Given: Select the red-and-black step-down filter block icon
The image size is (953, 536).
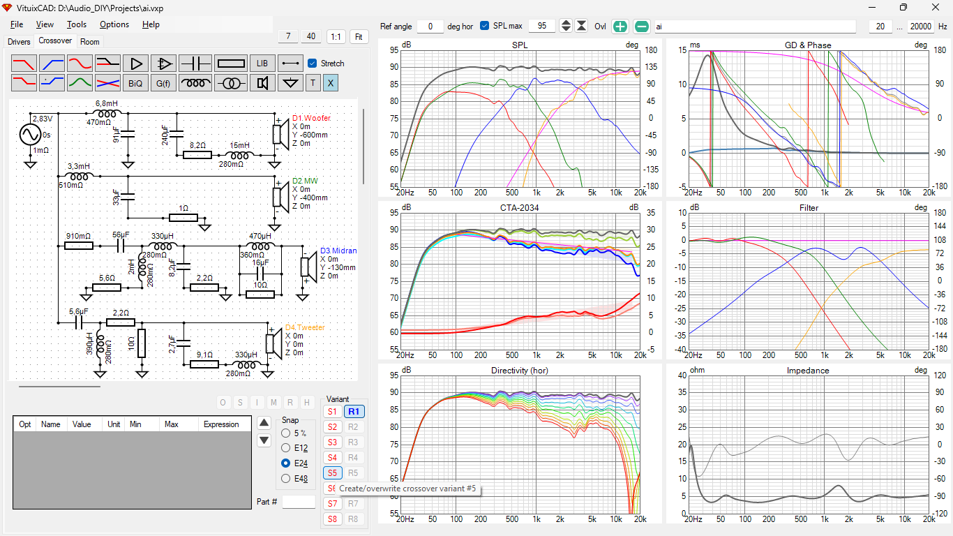Looking at the screenshot, I should [107, 64].
